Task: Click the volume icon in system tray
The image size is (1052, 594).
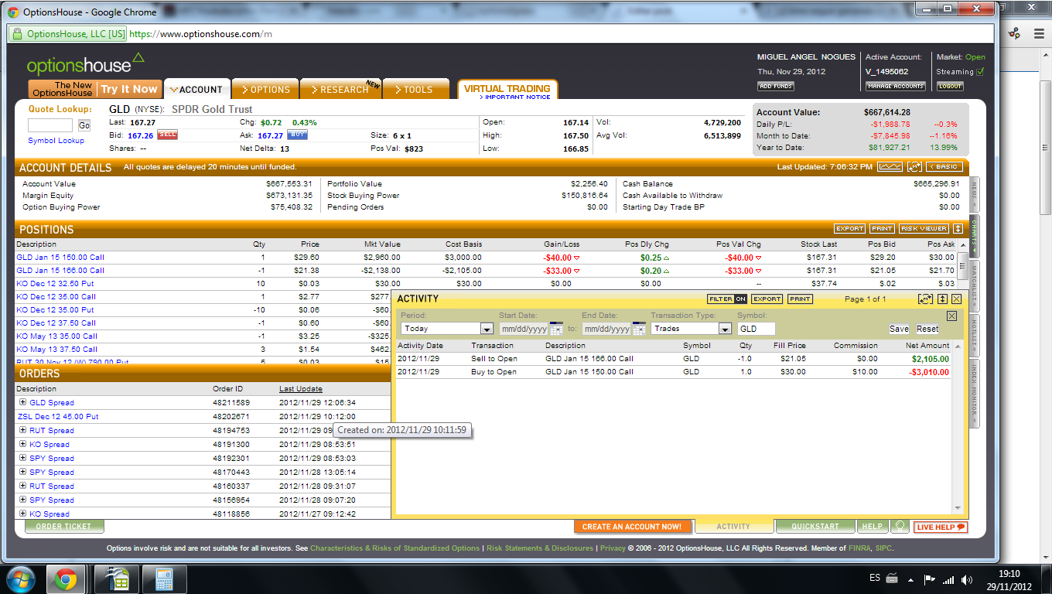Action: (966, 579)
